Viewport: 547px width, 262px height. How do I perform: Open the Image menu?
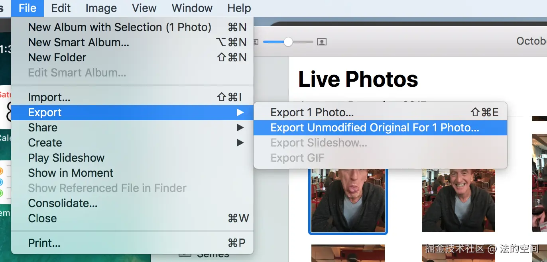[x=101, y=8]
